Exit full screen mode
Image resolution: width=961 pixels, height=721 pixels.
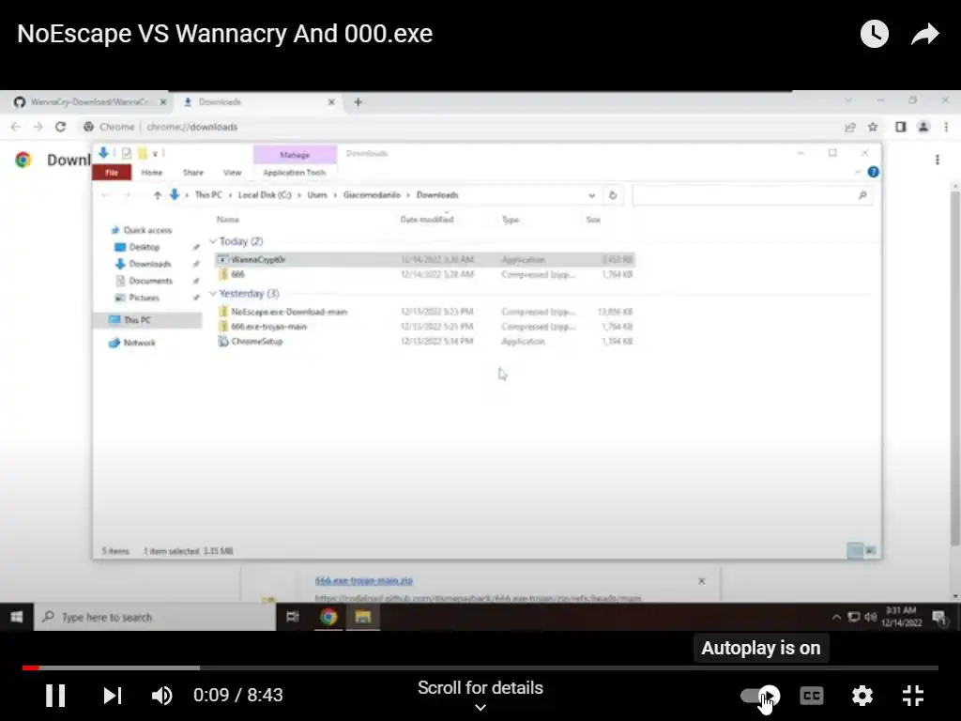pyautogui.click(x=913, y=696)
